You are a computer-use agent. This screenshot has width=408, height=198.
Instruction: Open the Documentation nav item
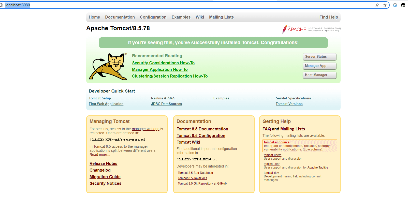120,17
